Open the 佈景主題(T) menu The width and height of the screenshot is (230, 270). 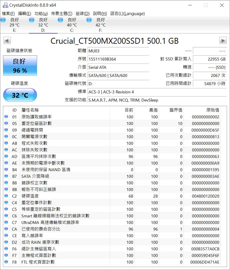[x=62, y=13]
